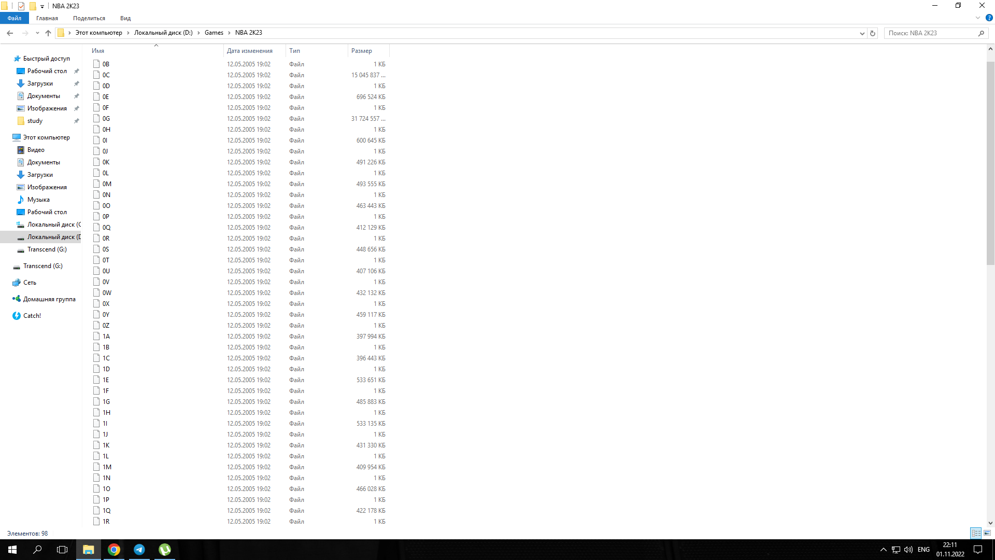The width and height of the screenshot is (995, 560).
Task: Expand breadcrumb arrow after Локальный диск (D:)
Action: tap(198, 33)
